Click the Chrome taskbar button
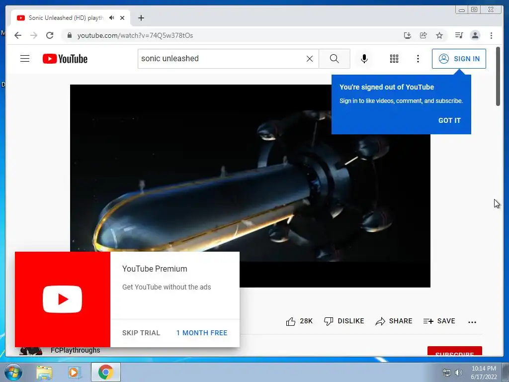Viewport: 509px width, 382px height. 106,372
